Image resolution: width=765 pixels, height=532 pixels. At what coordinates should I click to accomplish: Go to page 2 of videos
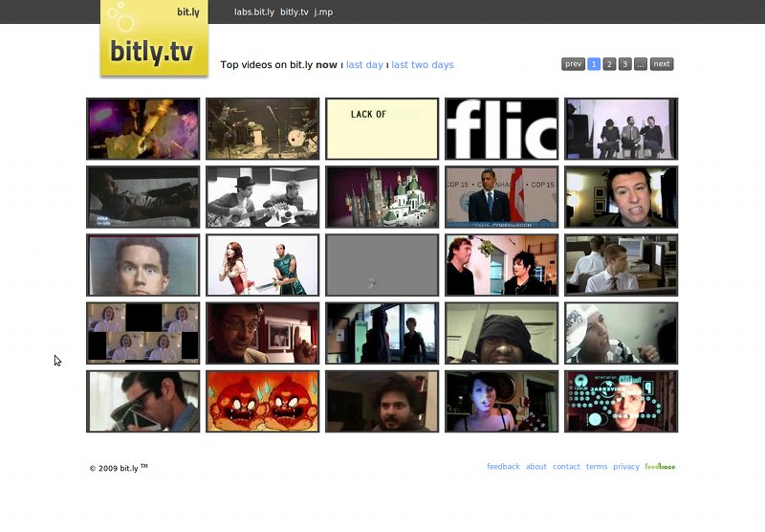click(609, 64)
